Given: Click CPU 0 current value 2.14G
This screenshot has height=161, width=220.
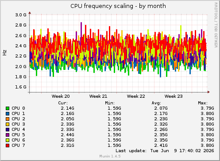Looking at the screenshot, I should click(68, 108).
